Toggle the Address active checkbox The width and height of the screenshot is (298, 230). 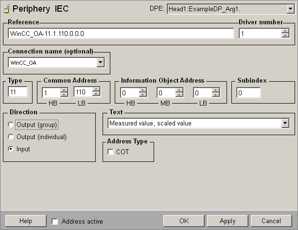pos(55,221)
